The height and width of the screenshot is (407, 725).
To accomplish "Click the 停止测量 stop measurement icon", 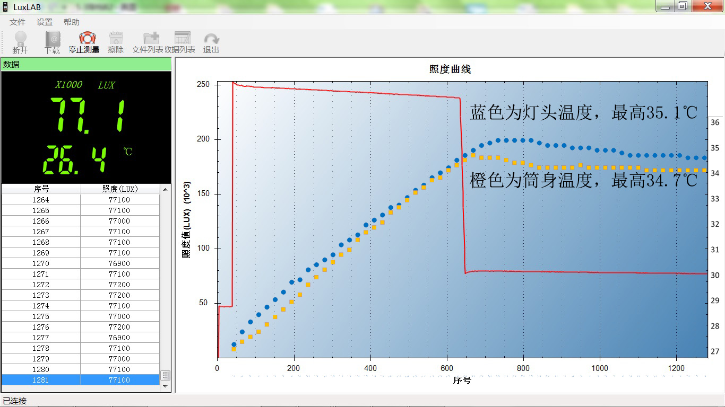I will click(x=84, y=42).
